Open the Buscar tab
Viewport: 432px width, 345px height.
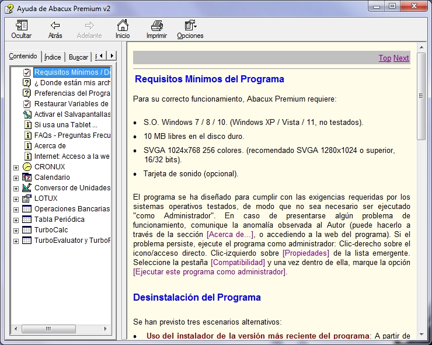(x=78, y=57)
